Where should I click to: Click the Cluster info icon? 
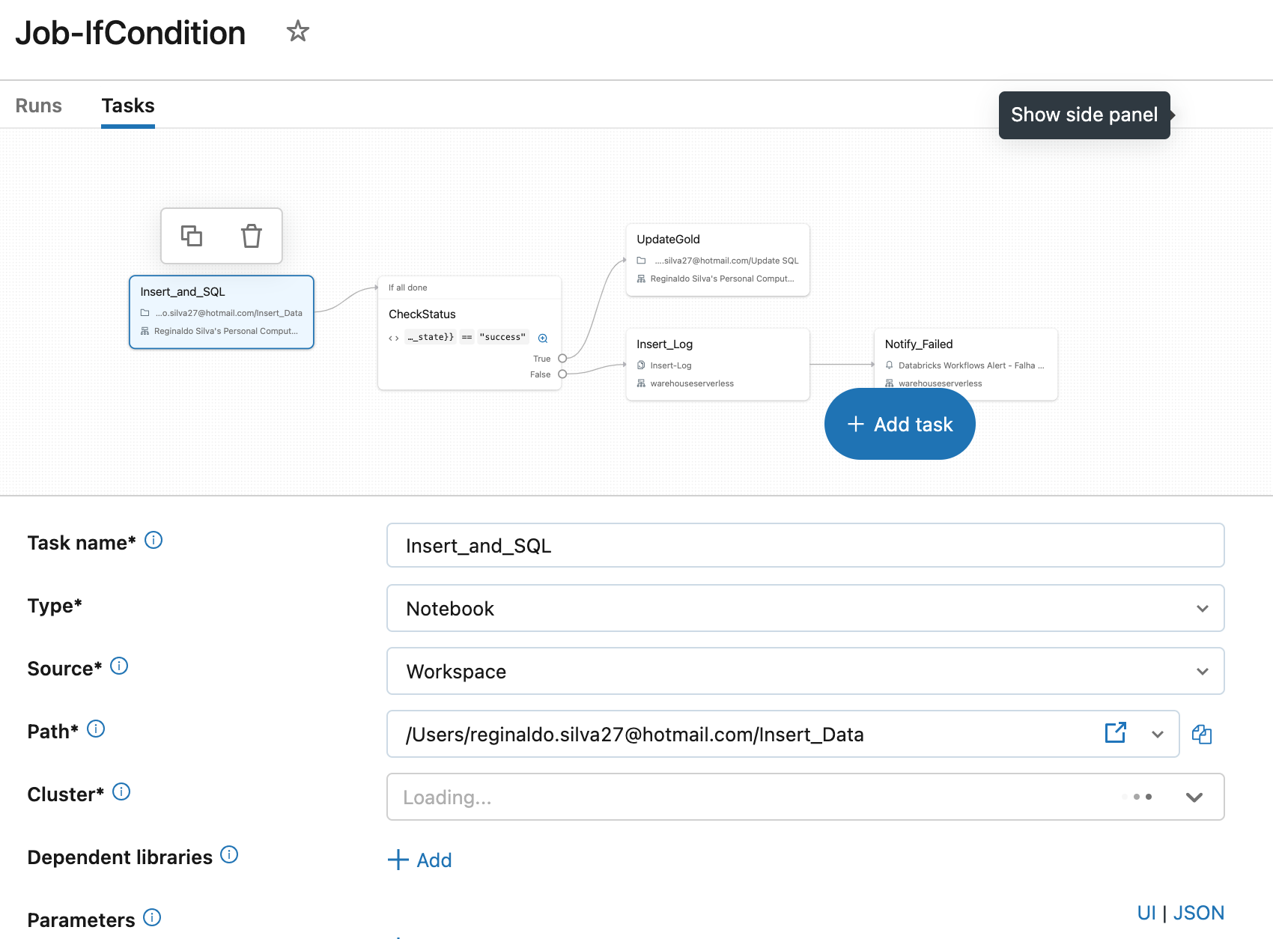(121, 791)
